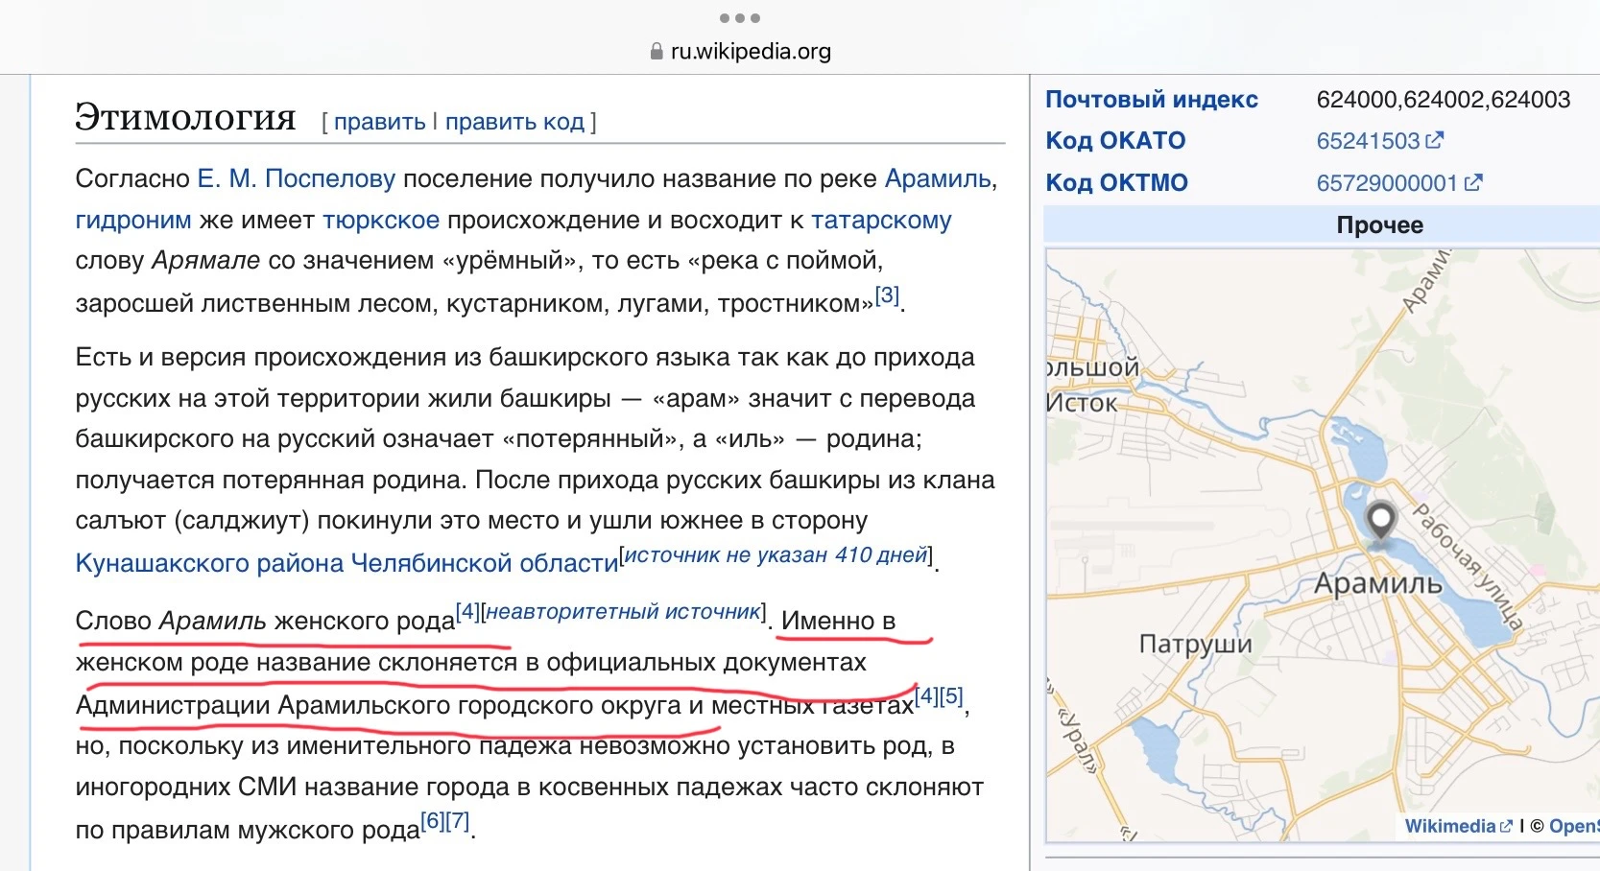Click the 'неавторитетный источник' note

click(624, 611)
